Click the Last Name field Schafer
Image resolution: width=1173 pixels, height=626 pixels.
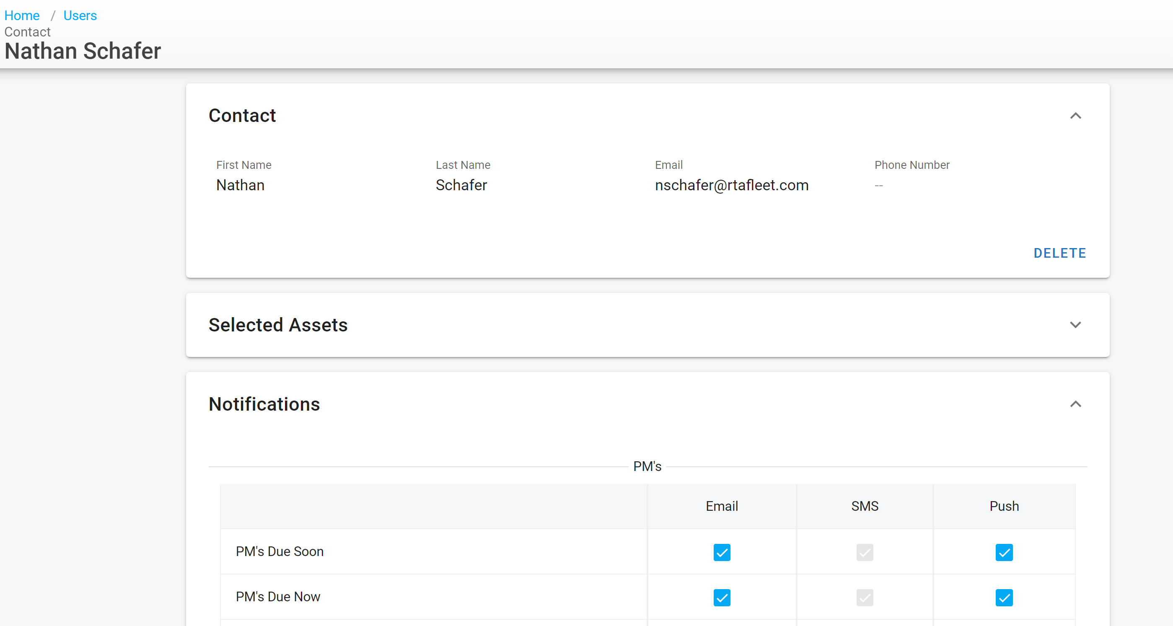click(x=461, y=185)
